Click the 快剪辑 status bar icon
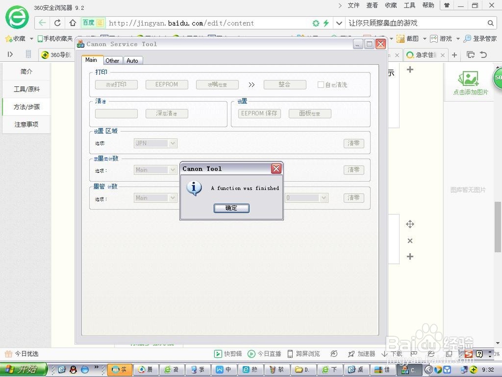The height and width of the screenshot is (377, 502). (227, 353)
